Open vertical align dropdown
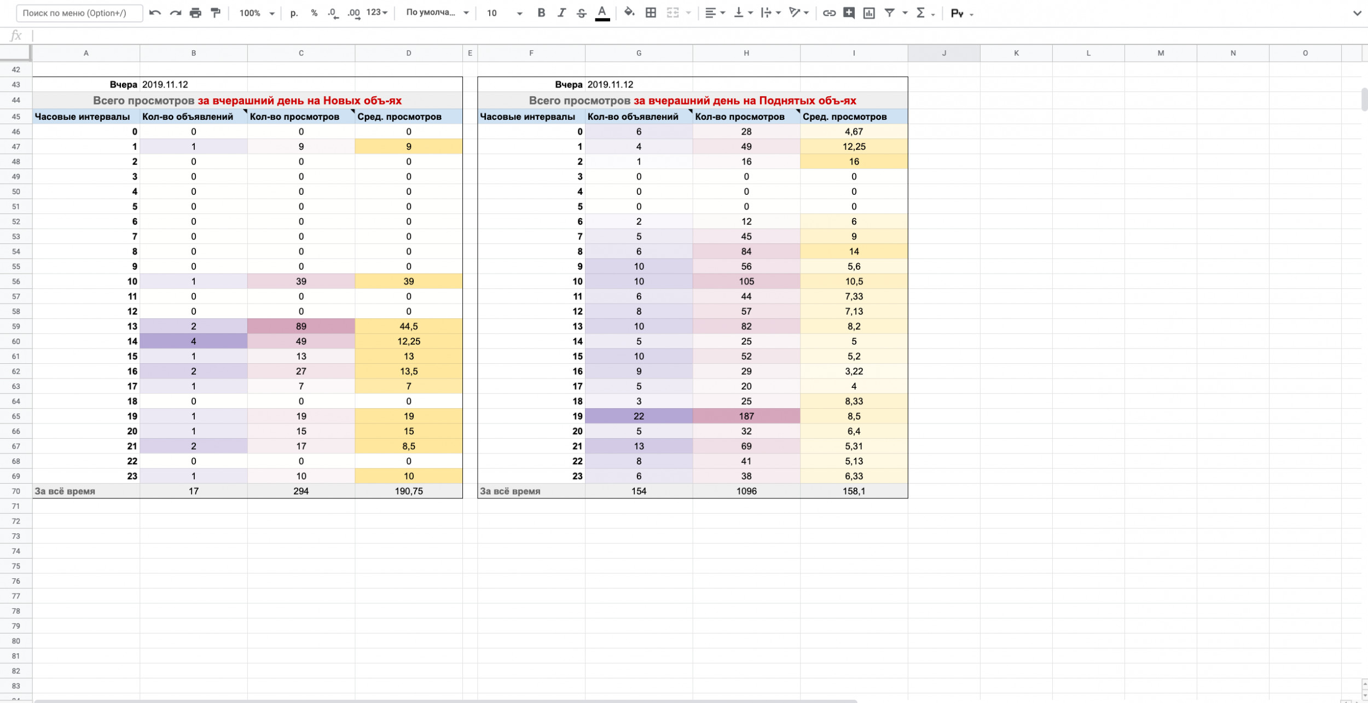Image resolution: width=1368 pixels, height=703 pixels. 743,13
